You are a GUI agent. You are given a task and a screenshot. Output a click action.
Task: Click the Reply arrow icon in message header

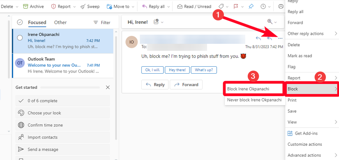(258, 38)
